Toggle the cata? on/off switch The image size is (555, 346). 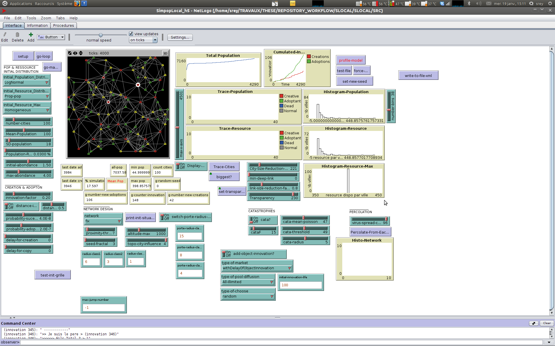tap(251, 220)
